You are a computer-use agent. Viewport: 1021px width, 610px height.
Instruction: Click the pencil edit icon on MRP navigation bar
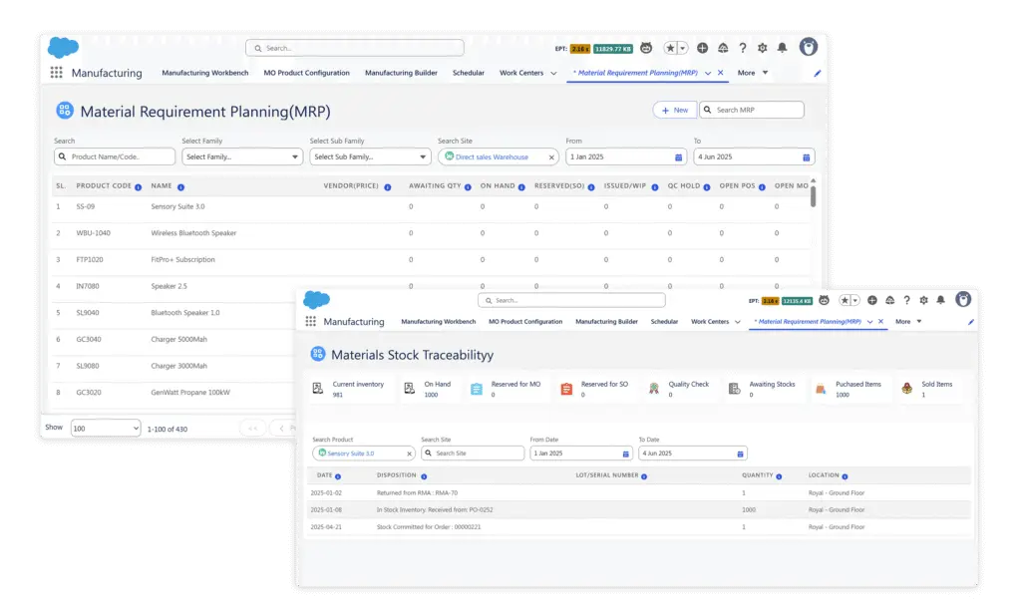tap(818, 73)
